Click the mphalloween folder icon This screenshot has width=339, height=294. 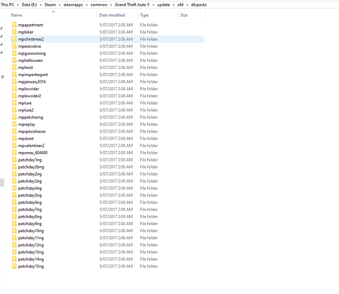[14, 60]
